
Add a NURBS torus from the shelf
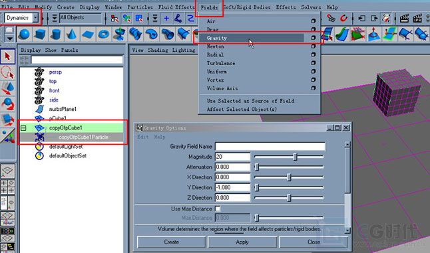(x=104, y=34)
